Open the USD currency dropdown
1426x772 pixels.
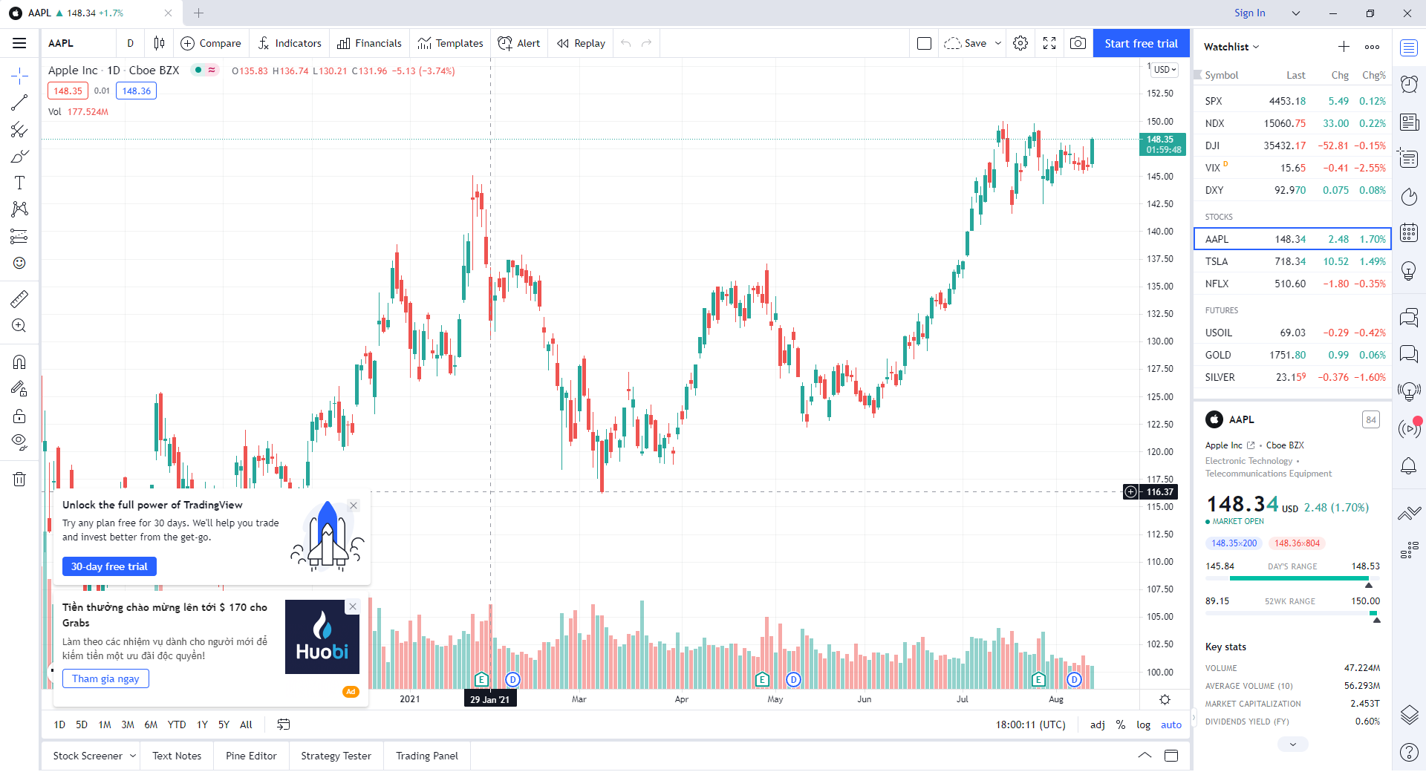click(1165, 70)
